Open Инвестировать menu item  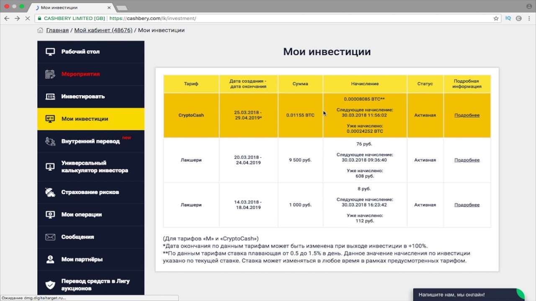91,97
